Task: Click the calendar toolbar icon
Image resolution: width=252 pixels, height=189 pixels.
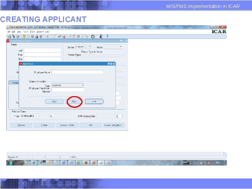Action: point(93,37)
